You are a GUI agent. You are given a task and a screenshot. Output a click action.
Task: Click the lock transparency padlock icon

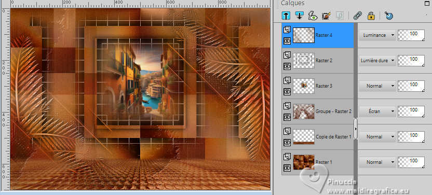(x=371, y=16)
